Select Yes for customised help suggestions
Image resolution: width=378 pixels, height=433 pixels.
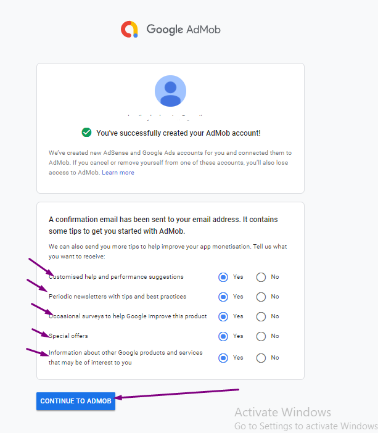coord(223,277)
